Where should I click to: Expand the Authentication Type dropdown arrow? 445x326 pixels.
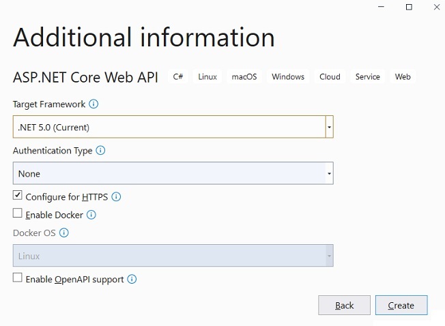(x=329, y=173)
